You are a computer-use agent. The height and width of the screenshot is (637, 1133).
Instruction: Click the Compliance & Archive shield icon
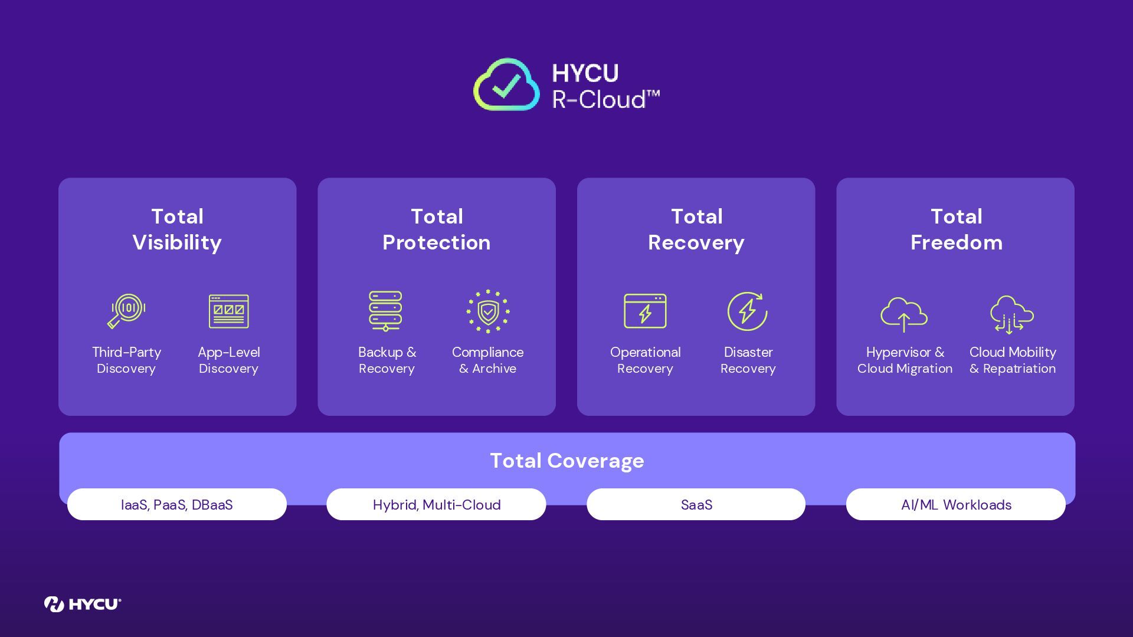pyautogui.click(x=488, y=311)
